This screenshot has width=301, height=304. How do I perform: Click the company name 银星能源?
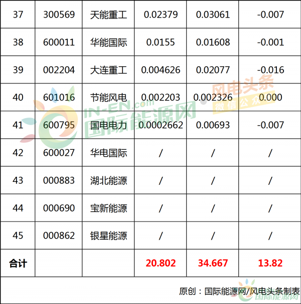(x=108, y=236)
